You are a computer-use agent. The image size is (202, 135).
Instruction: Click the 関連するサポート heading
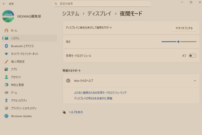pyautogui.click(x=72, y=71)
